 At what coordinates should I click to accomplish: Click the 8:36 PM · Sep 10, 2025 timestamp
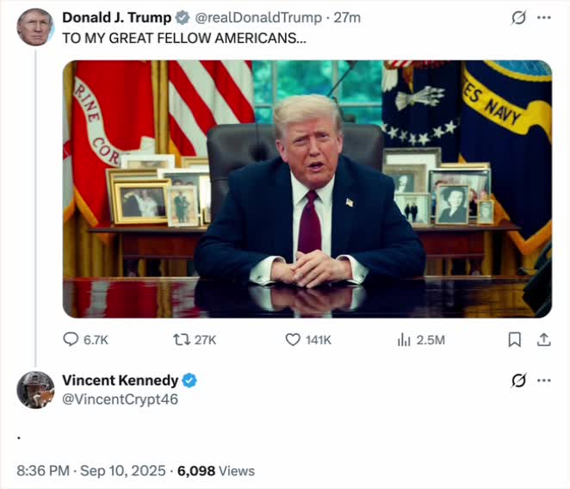[x=91, y=471]
